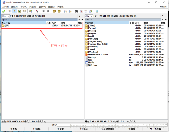Viewport: 169px width, 132px height.
Task: Select the [inetpub] folder row
Action: coord(126,34)
